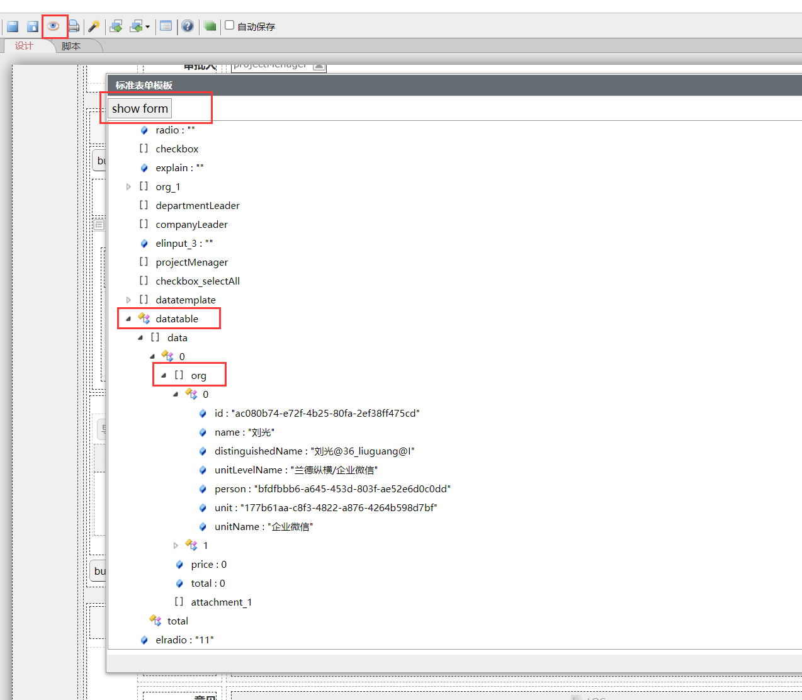The image size is (802, 700).
Task: Click the magic wand icon
Action: (x=94, y=26)
